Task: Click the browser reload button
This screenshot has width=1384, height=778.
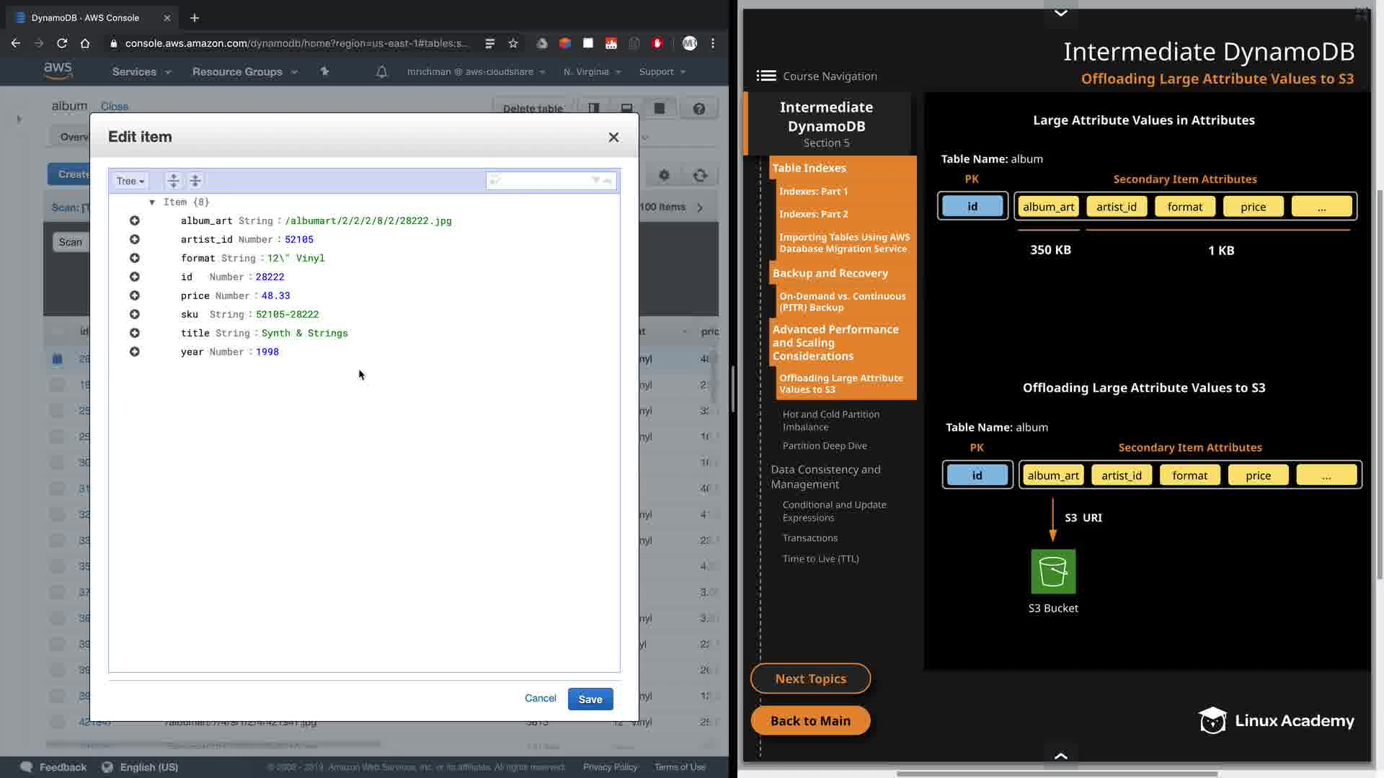Action: tap(62, 43)
